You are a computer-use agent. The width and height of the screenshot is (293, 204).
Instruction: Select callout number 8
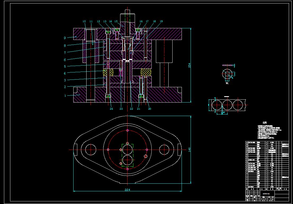[65, 45]
